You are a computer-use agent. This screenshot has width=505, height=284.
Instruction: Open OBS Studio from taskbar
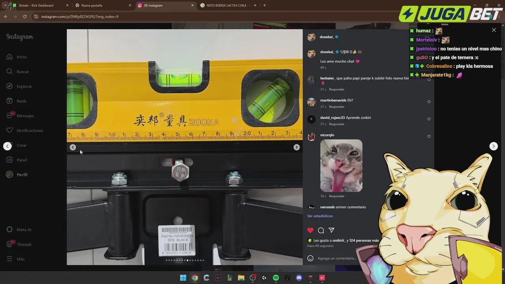253,278
